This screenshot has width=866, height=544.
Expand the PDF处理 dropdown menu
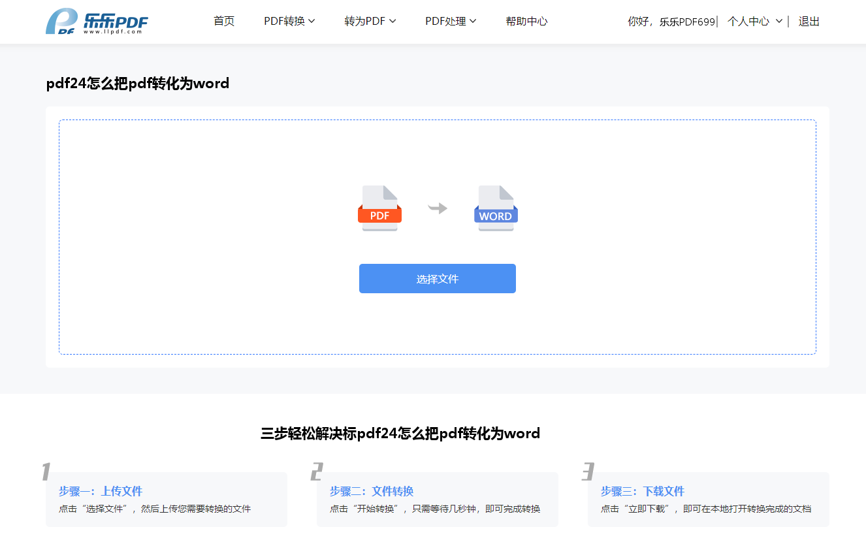451,22
